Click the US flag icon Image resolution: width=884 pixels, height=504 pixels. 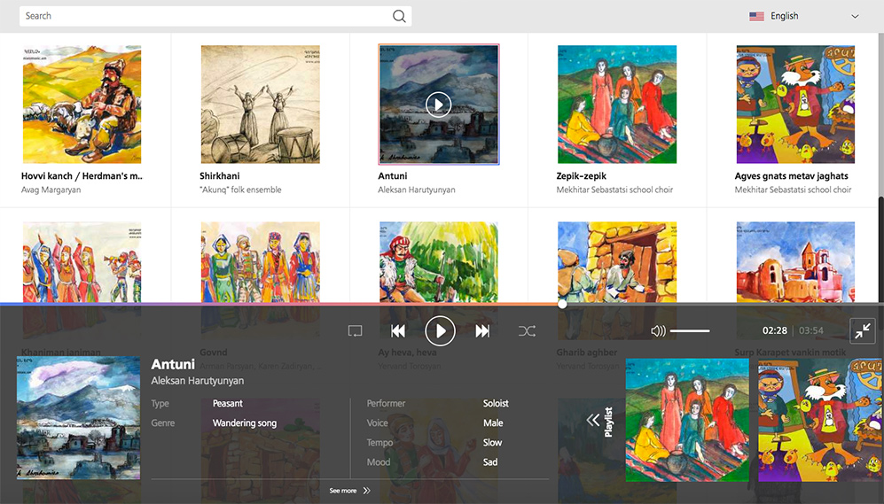756,16
